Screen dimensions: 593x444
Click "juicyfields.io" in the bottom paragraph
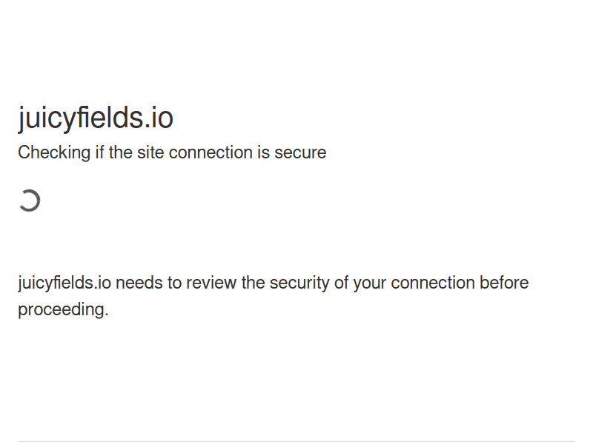(64, 283)
